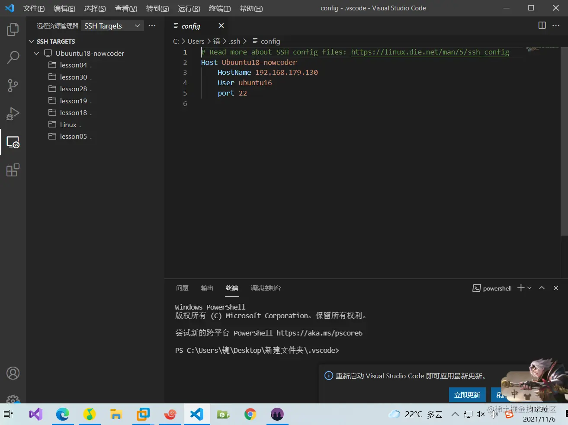
Task: Maximize the terminal panel with up chevron
Action: (542, 288)
